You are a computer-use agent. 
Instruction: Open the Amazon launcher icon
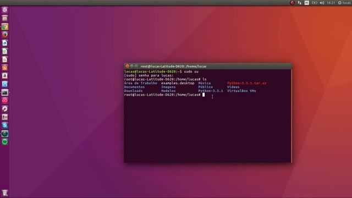coord(5,76)
